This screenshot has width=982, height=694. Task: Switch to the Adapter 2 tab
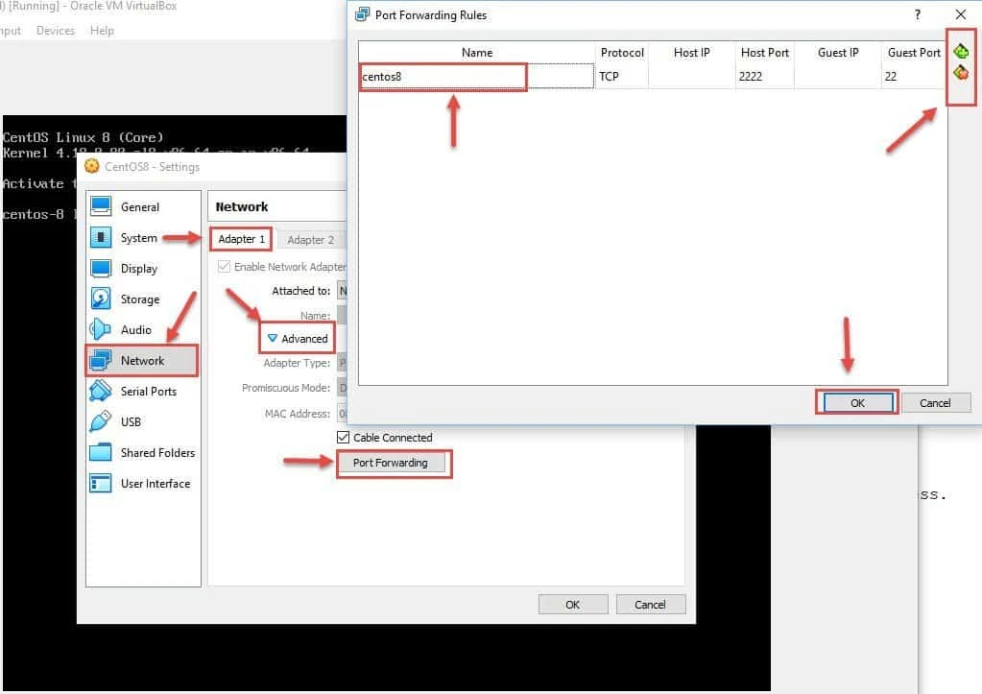311,238
